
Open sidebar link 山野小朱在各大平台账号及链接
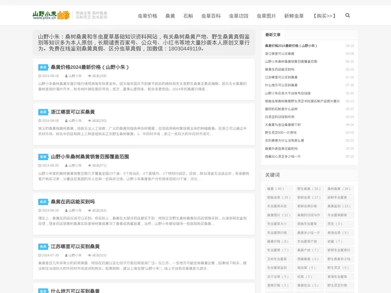[287, 93]
